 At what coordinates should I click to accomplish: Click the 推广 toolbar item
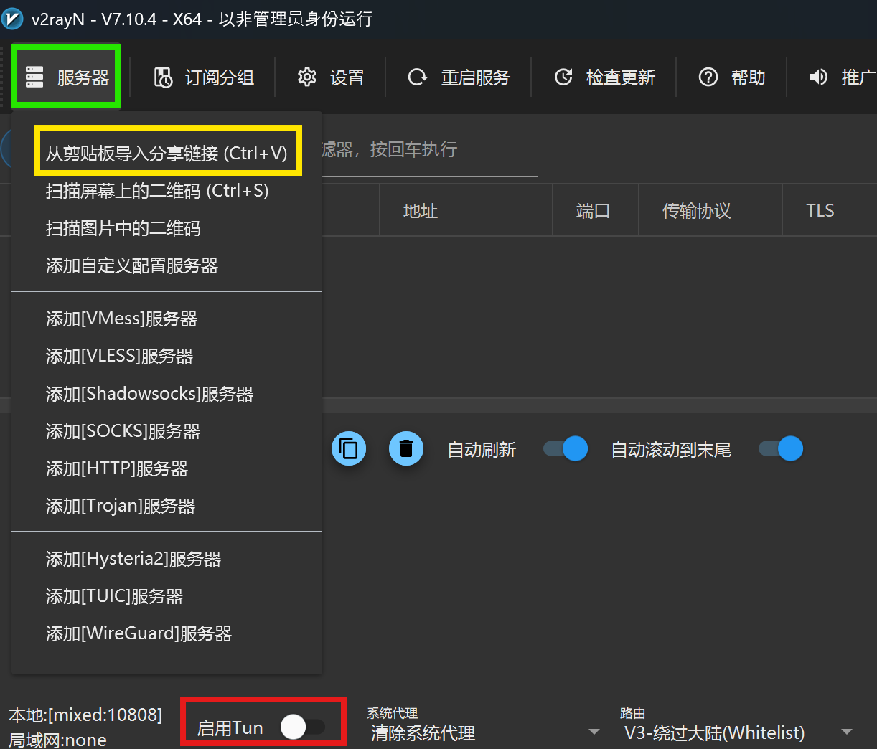843,77
